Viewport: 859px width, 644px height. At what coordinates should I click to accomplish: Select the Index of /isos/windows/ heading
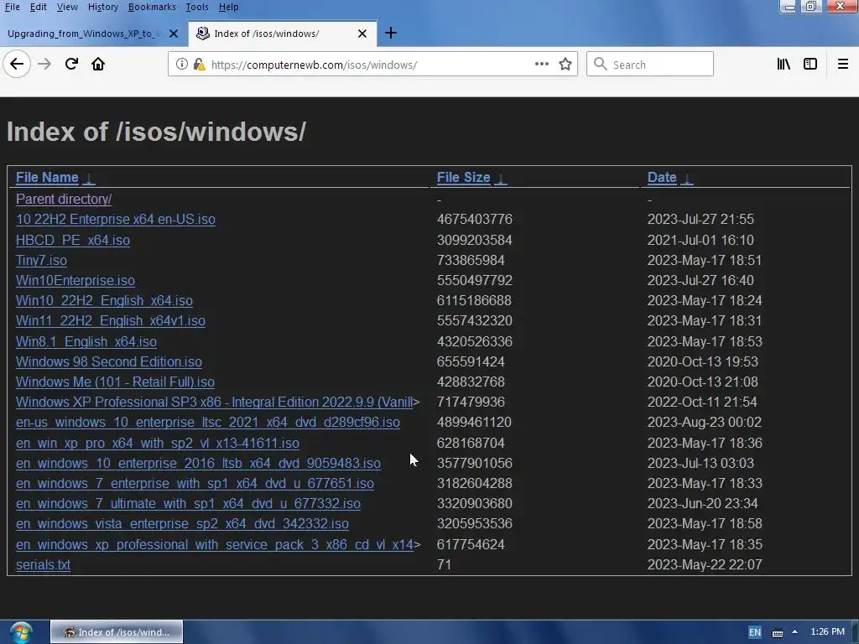[x=156, y=132]
